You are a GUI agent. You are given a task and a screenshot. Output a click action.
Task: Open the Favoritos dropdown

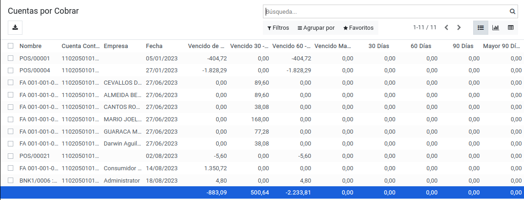click(x=358, y=28)
